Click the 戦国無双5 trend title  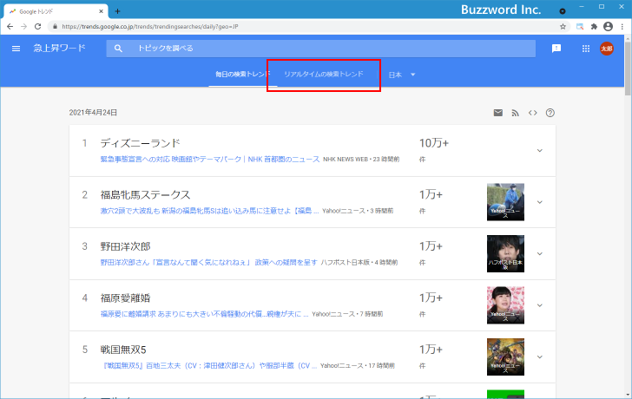[x=123, y=350]
